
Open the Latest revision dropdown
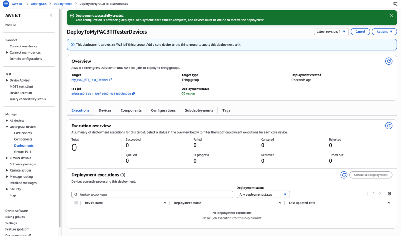pos(331,32)
